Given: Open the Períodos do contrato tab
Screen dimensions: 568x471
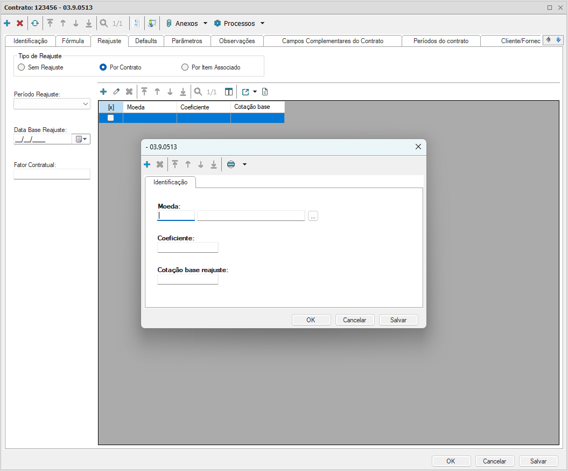Looking at the screenshot, I should click(441, 41).
